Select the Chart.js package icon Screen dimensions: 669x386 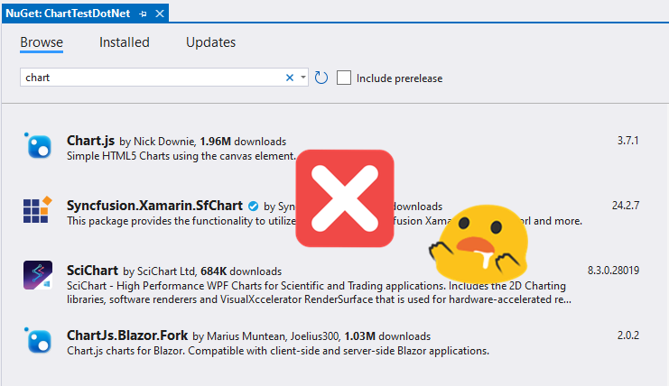[38, 146]
